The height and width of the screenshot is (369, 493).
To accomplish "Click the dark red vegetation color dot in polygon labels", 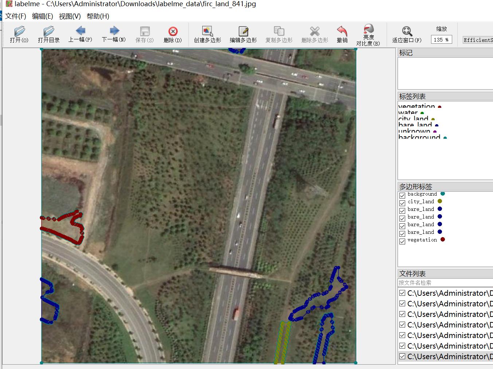I will [x=443, y=239].
